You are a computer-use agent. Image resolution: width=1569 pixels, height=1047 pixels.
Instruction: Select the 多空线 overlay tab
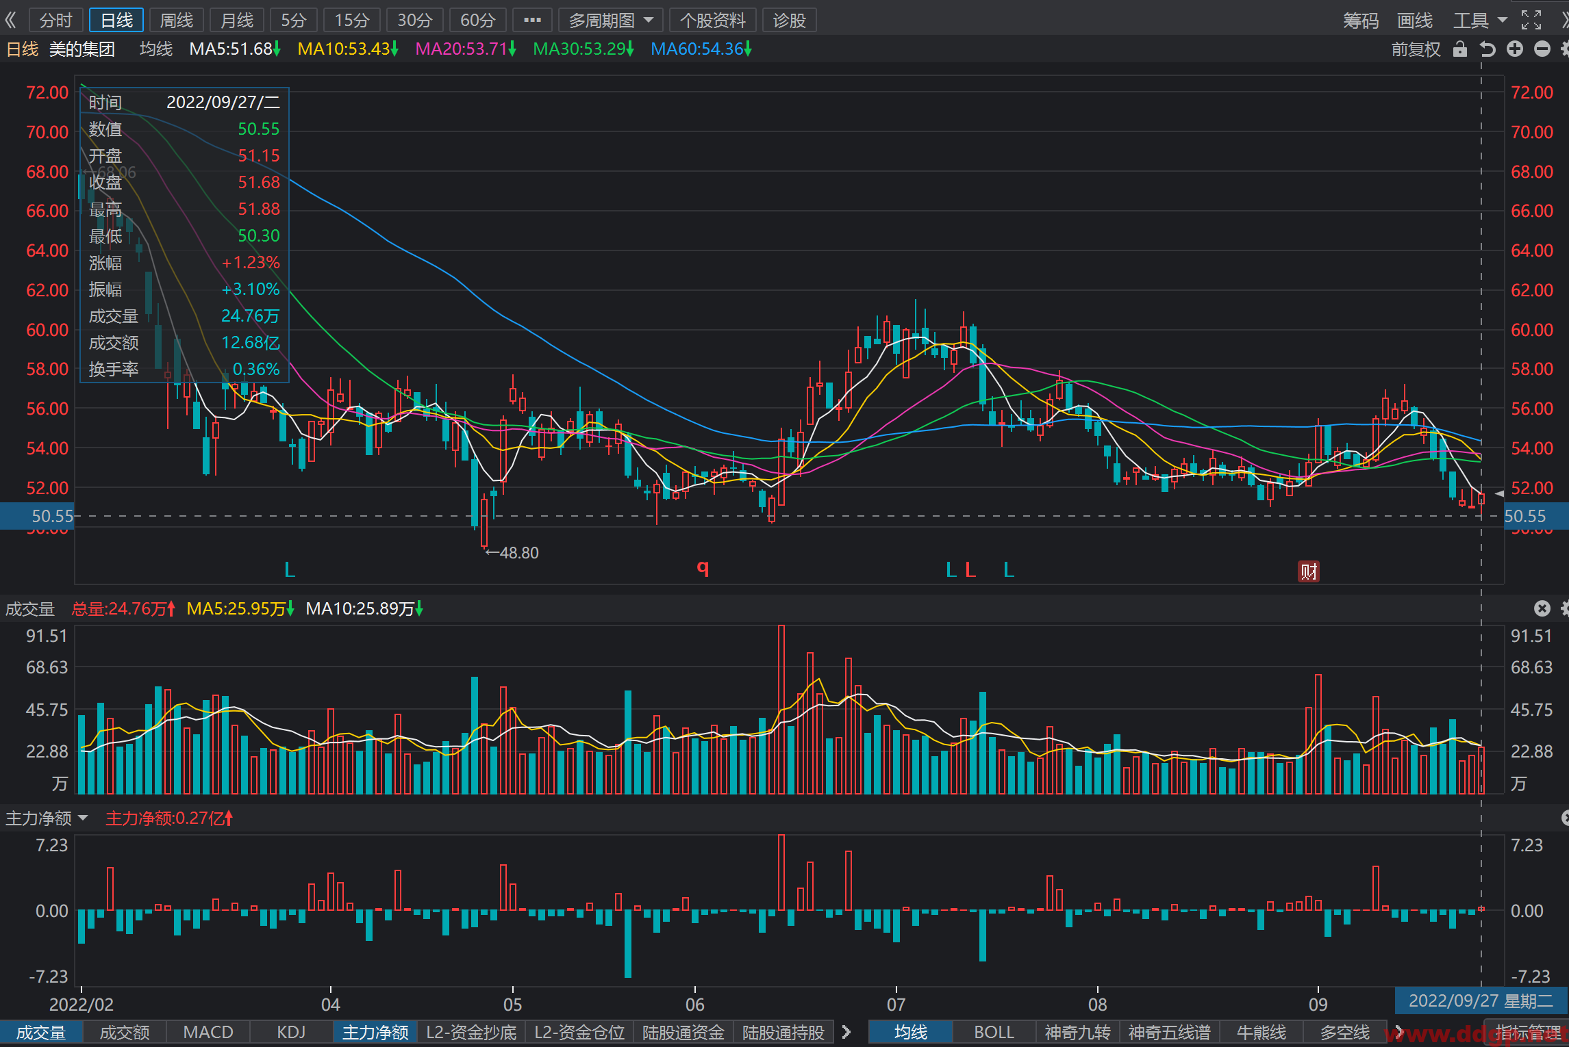coord(1345,1032)
